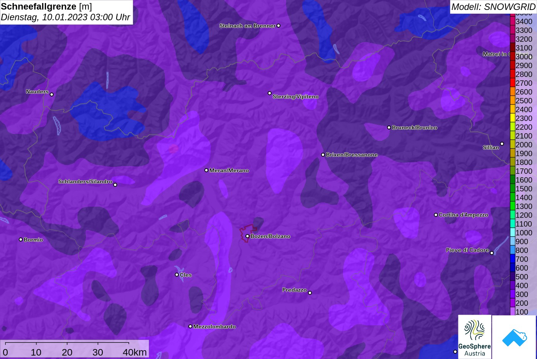Image resolution: width=537 pixels, height=359 pixels.
Task: Click the legend swatch beside 3400
Action: tap(512, 21)
